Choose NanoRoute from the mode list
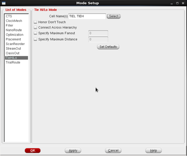Viewport: 187px width, 156px height. pyautogui.click(x=14, y=30)
